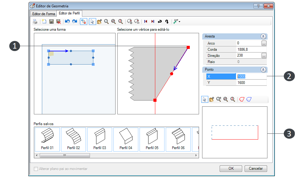Select the pointer tool in the preview toolbar
This screenshot has height=178, width=305.
(205, 99)
